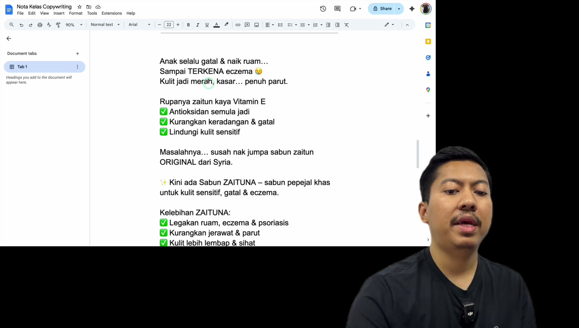The height and width of the screenshot is (328, 579).
Task: Clear formatting
Action: (x=347, y=25)
